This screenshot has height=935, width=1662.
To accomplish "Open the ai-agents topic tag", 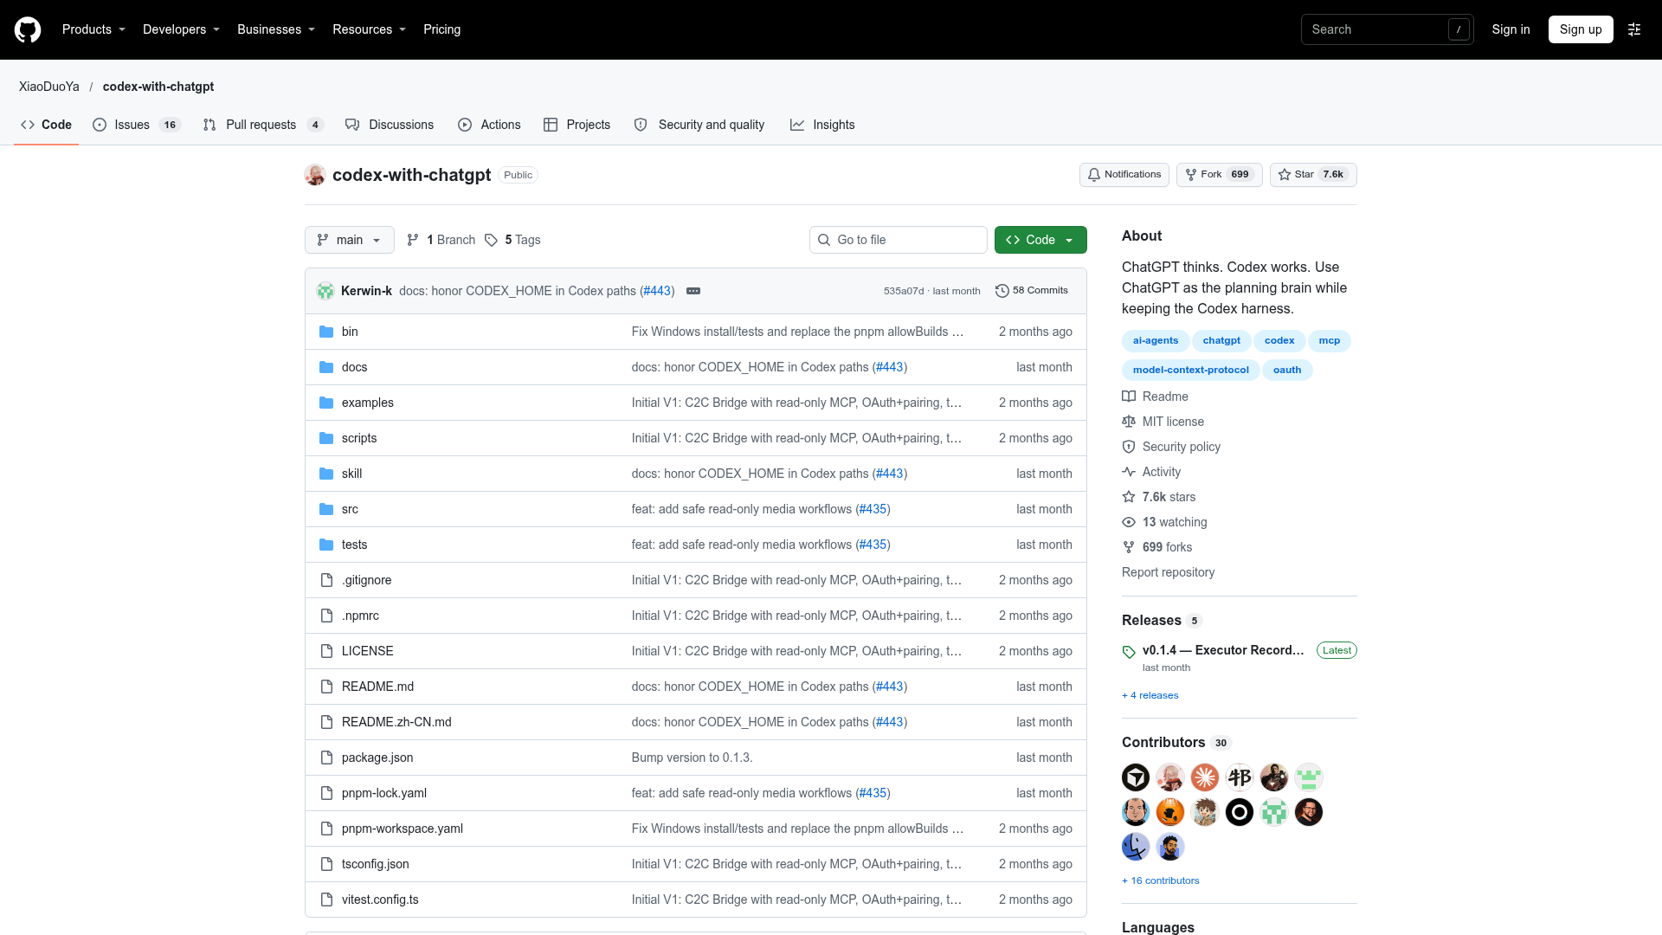I will click(1156, 341).
